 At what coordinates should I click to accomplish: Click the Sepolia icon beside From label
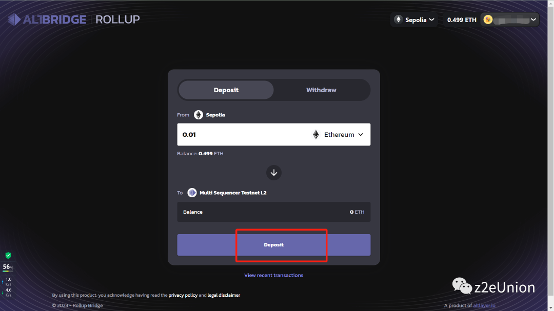pos(199,115)
